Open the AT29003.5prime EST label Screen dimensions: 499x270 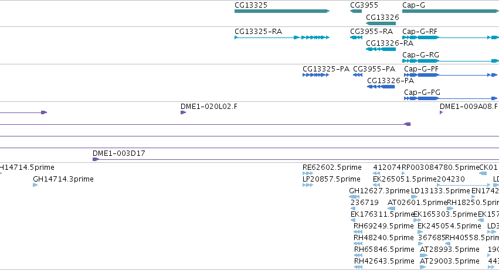pos(450,261)
